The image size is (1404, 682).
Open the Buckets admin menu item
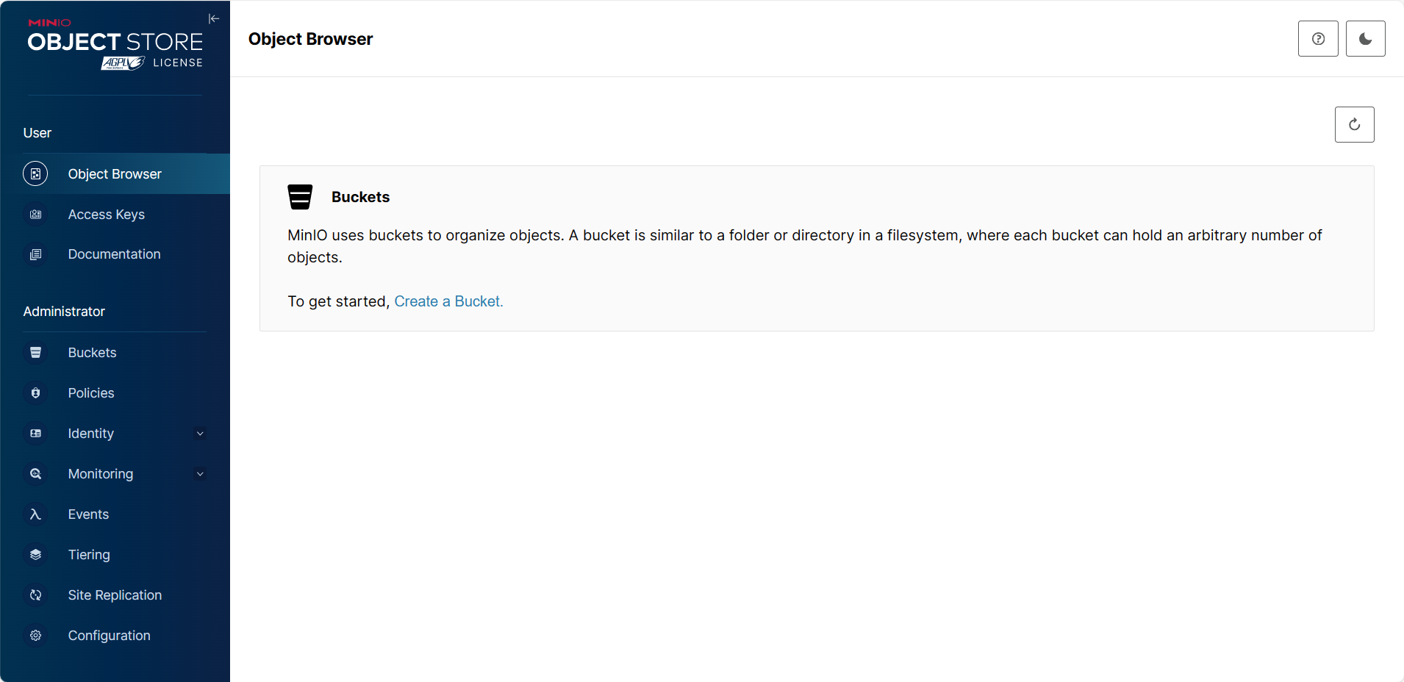click(x=92, y=353)
